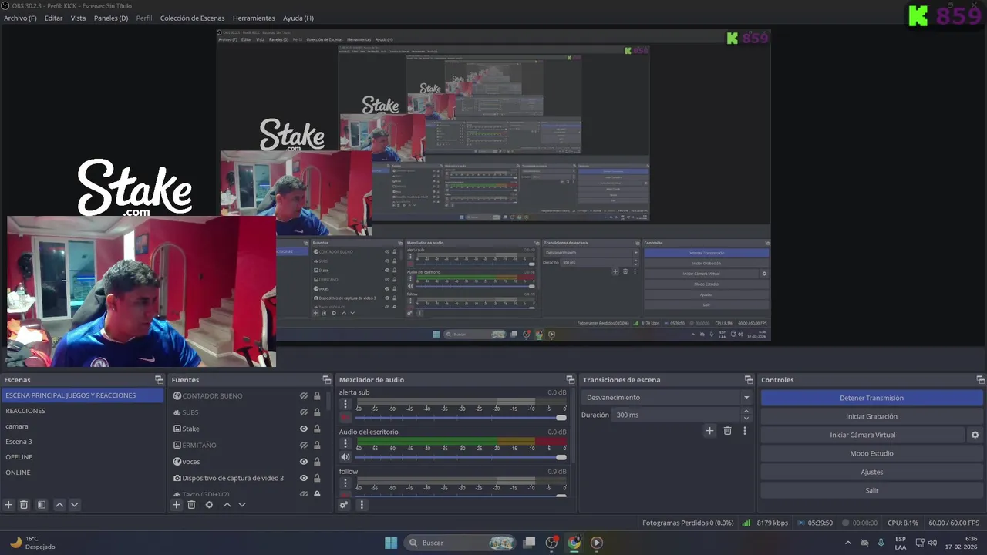Move scene down with the arrow in the Escenas panel

pos(74,505)
